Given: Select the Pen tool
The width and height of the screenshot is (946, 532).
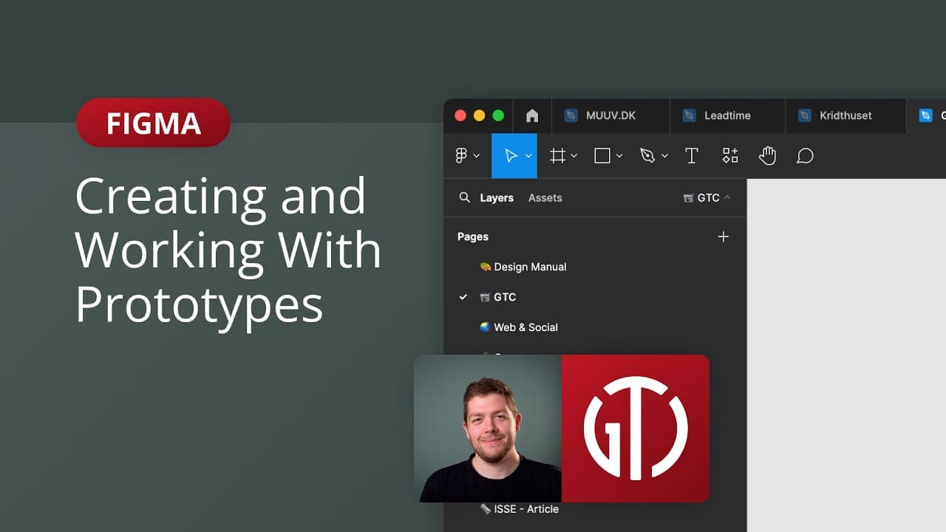Looking at the screenshot, I should [x=648, y=156].
